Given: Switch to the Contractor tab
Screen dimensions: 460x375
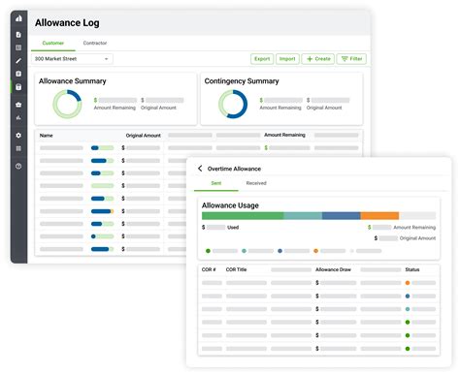Looking at the screenshot, I should (x=95, y=43).
